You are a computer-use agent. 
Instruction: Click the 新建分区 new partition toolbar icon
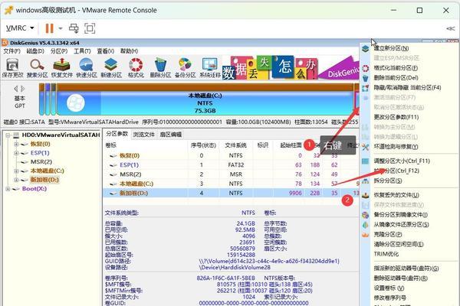point(111,68)
